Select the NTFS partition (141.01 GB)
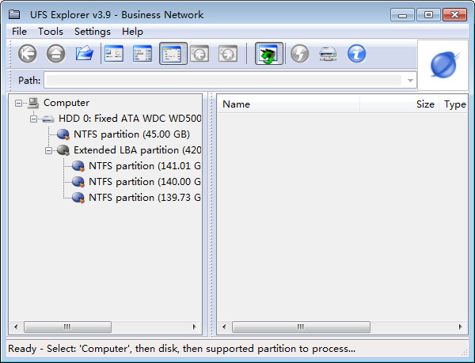 click(x=145, y=166)
